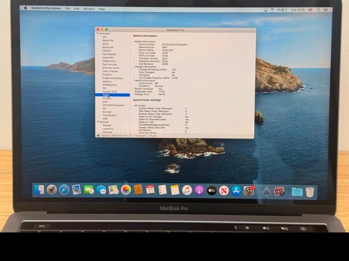Open System Preferences gear with badge

pos(249,191)
